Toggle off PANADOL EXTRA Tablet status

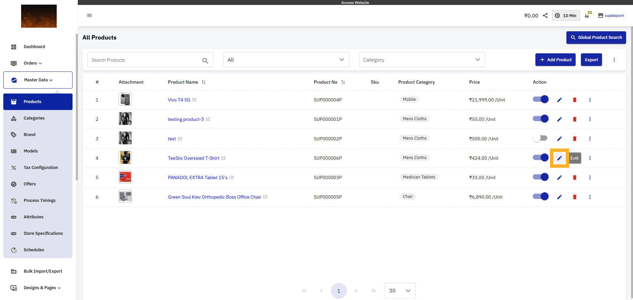coord(540,177)
